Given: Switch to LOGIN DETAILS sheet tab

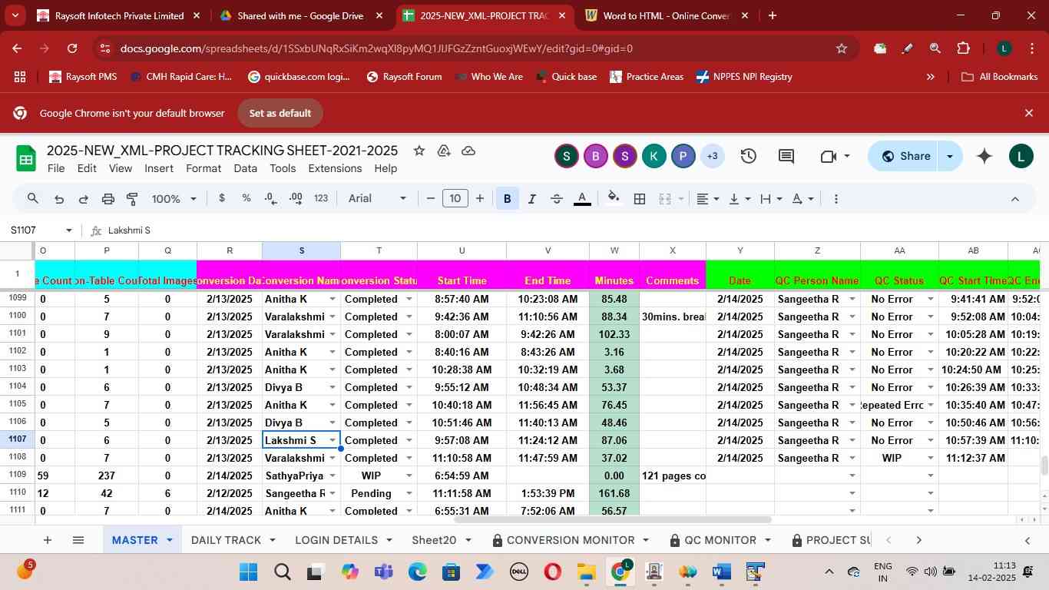Looking at the screenshot, I should click(344, 540).
